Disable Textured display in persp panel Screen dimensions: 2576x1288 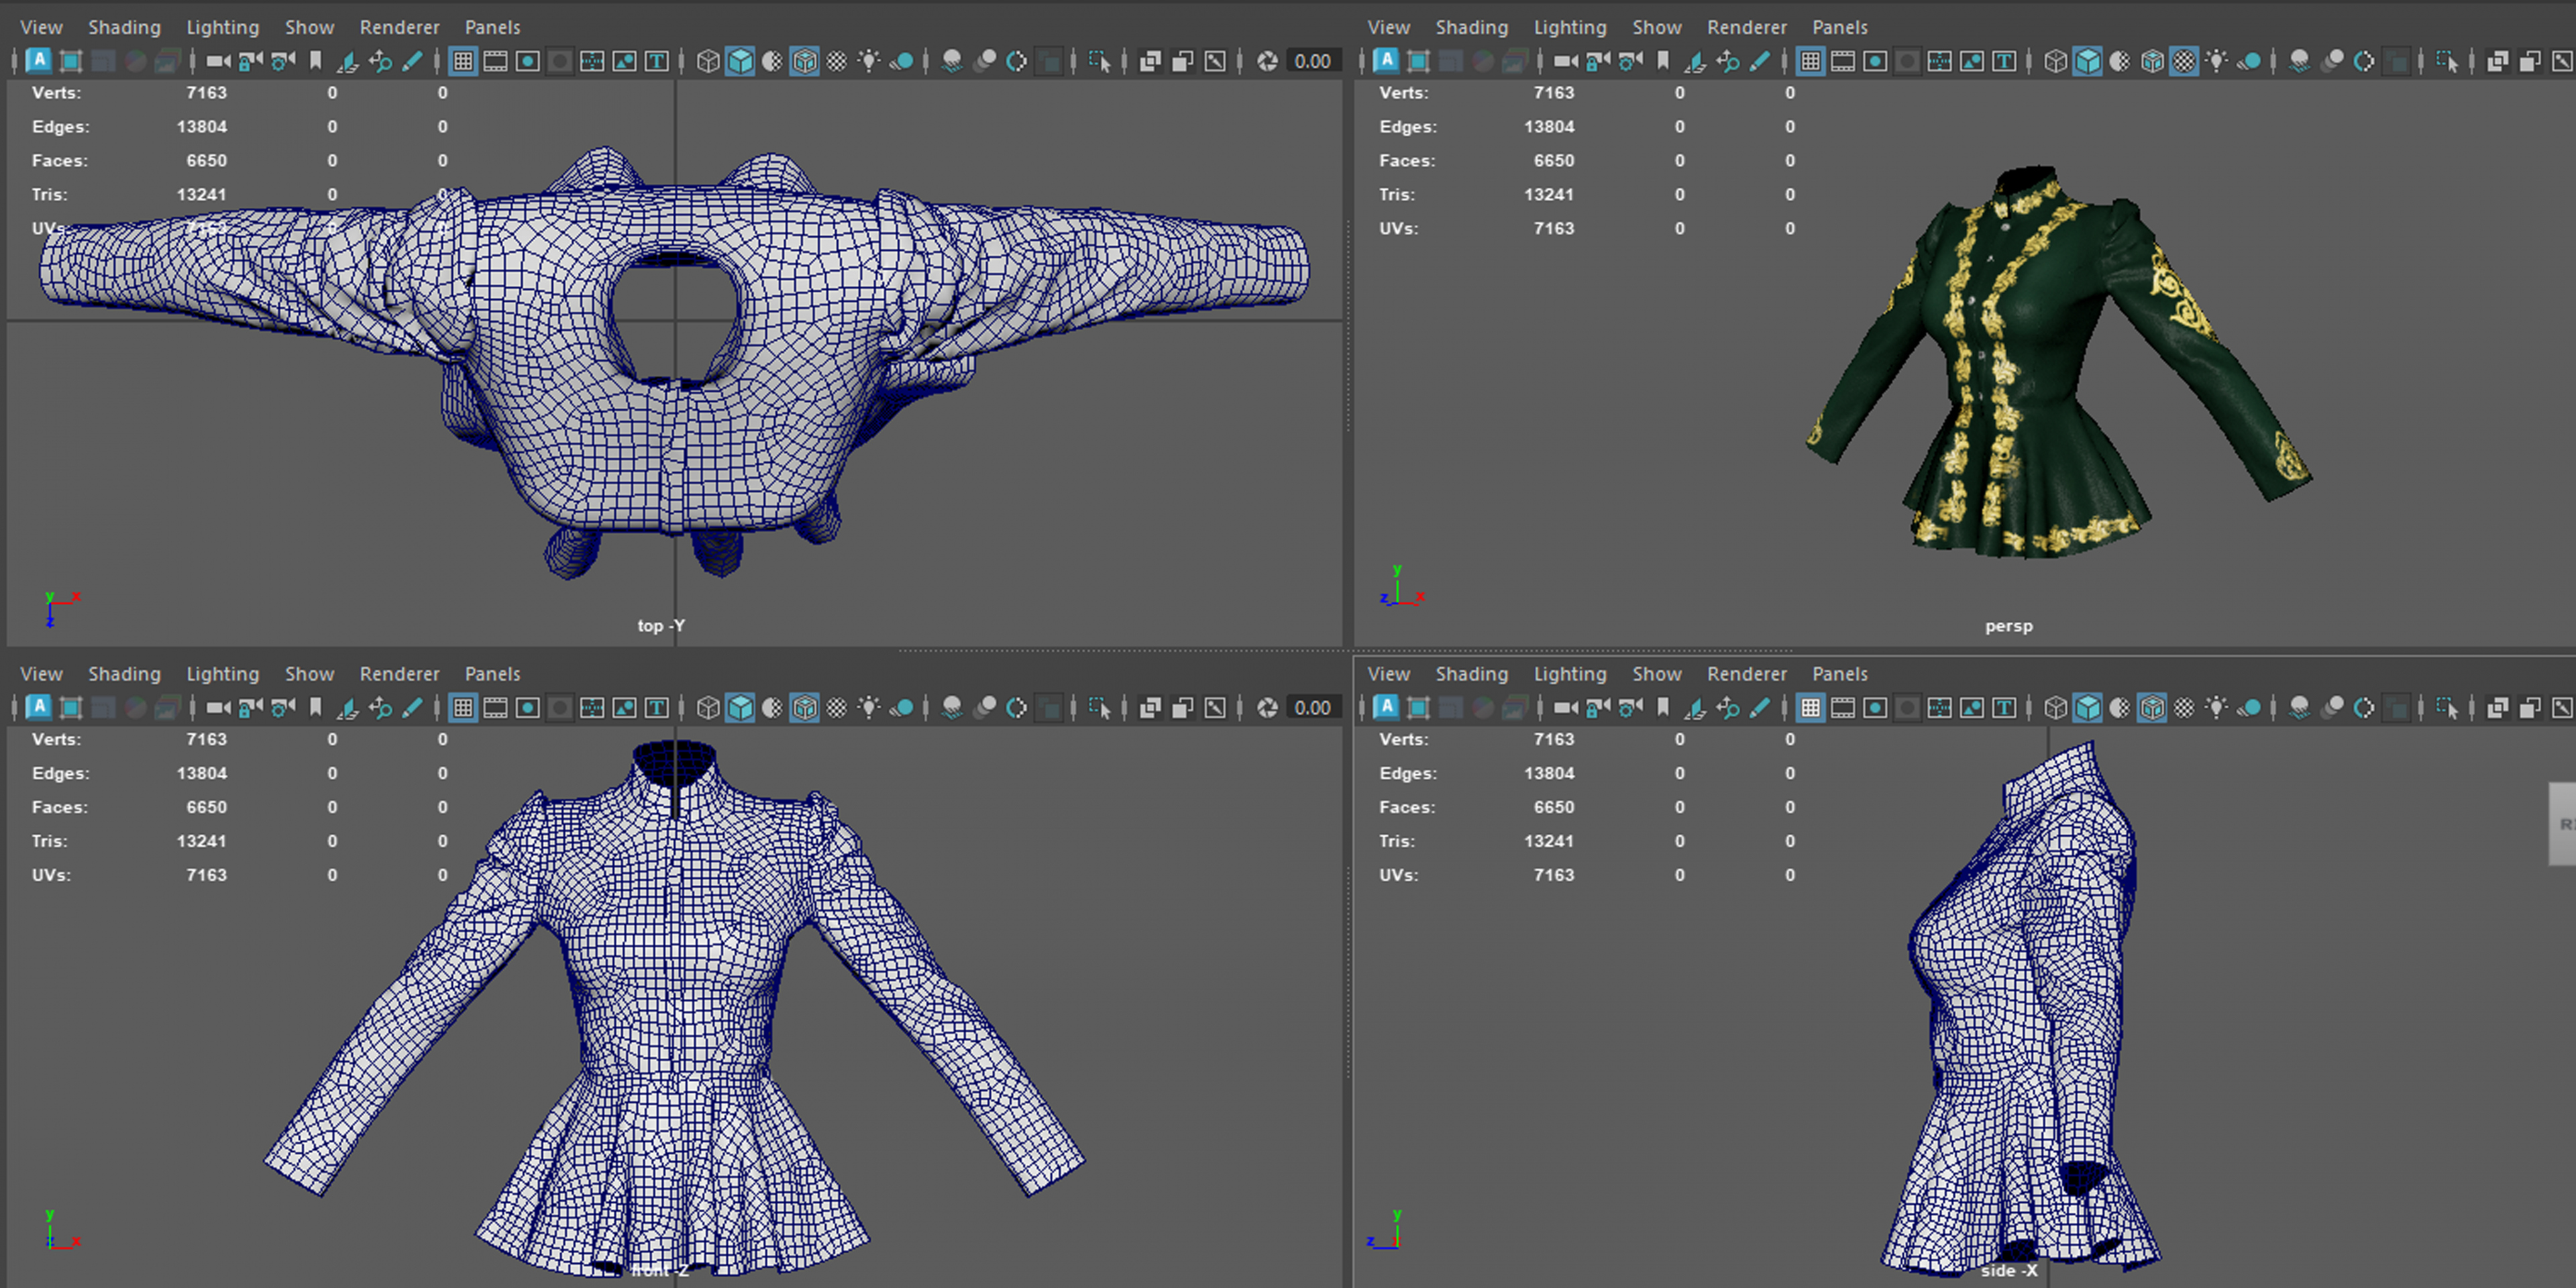click(2184, 61)
